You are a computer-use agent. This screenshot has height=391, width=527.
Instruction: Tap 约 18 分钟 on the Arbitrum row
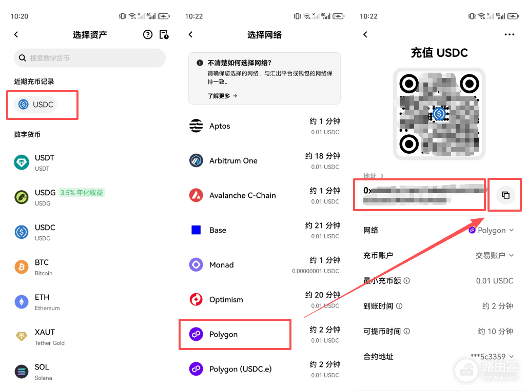click(323, 156)
